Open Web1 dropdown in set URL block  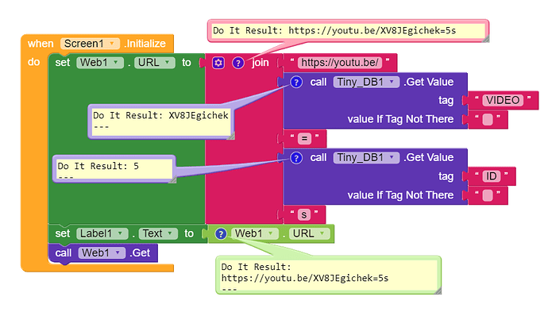[100, 63]
